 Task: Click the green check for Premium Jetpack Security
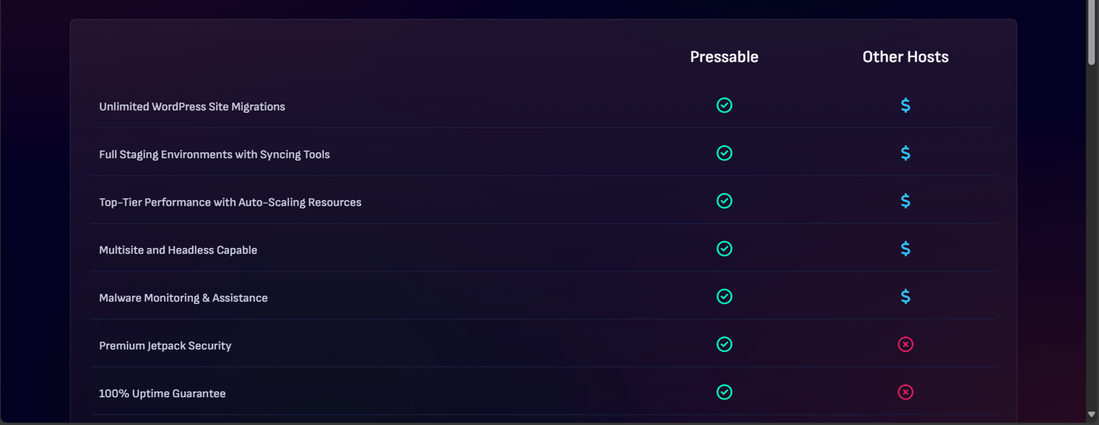click(724, 344)
